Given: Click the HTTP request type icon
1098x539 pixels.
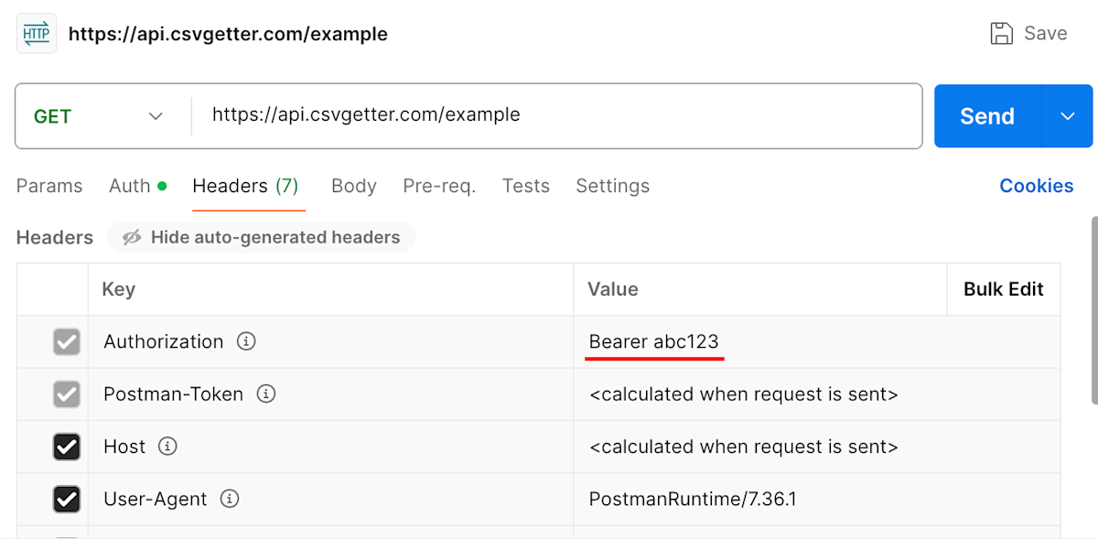Looking at the screenshot, I should (x=35, y=33).
